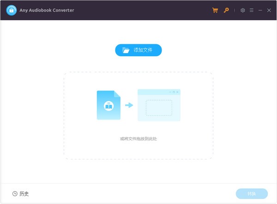Click the 或将文件拖放到此处 hint text

[x=138, y=138]
